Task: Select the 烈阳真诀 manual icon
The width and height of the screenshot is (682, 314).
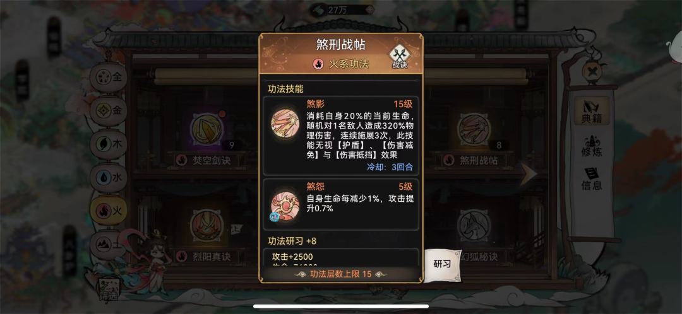Action: 206,225
